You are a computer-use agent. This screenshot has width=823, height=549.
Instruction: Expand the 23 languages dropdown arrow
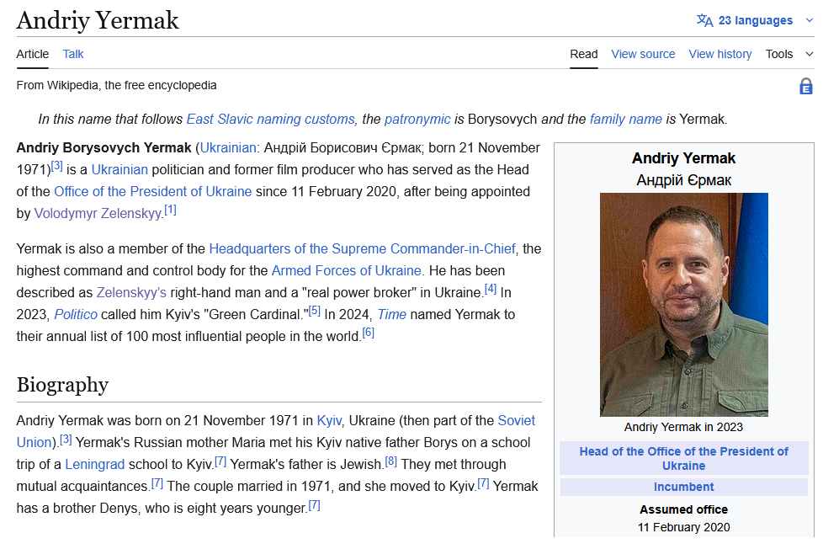809,20
